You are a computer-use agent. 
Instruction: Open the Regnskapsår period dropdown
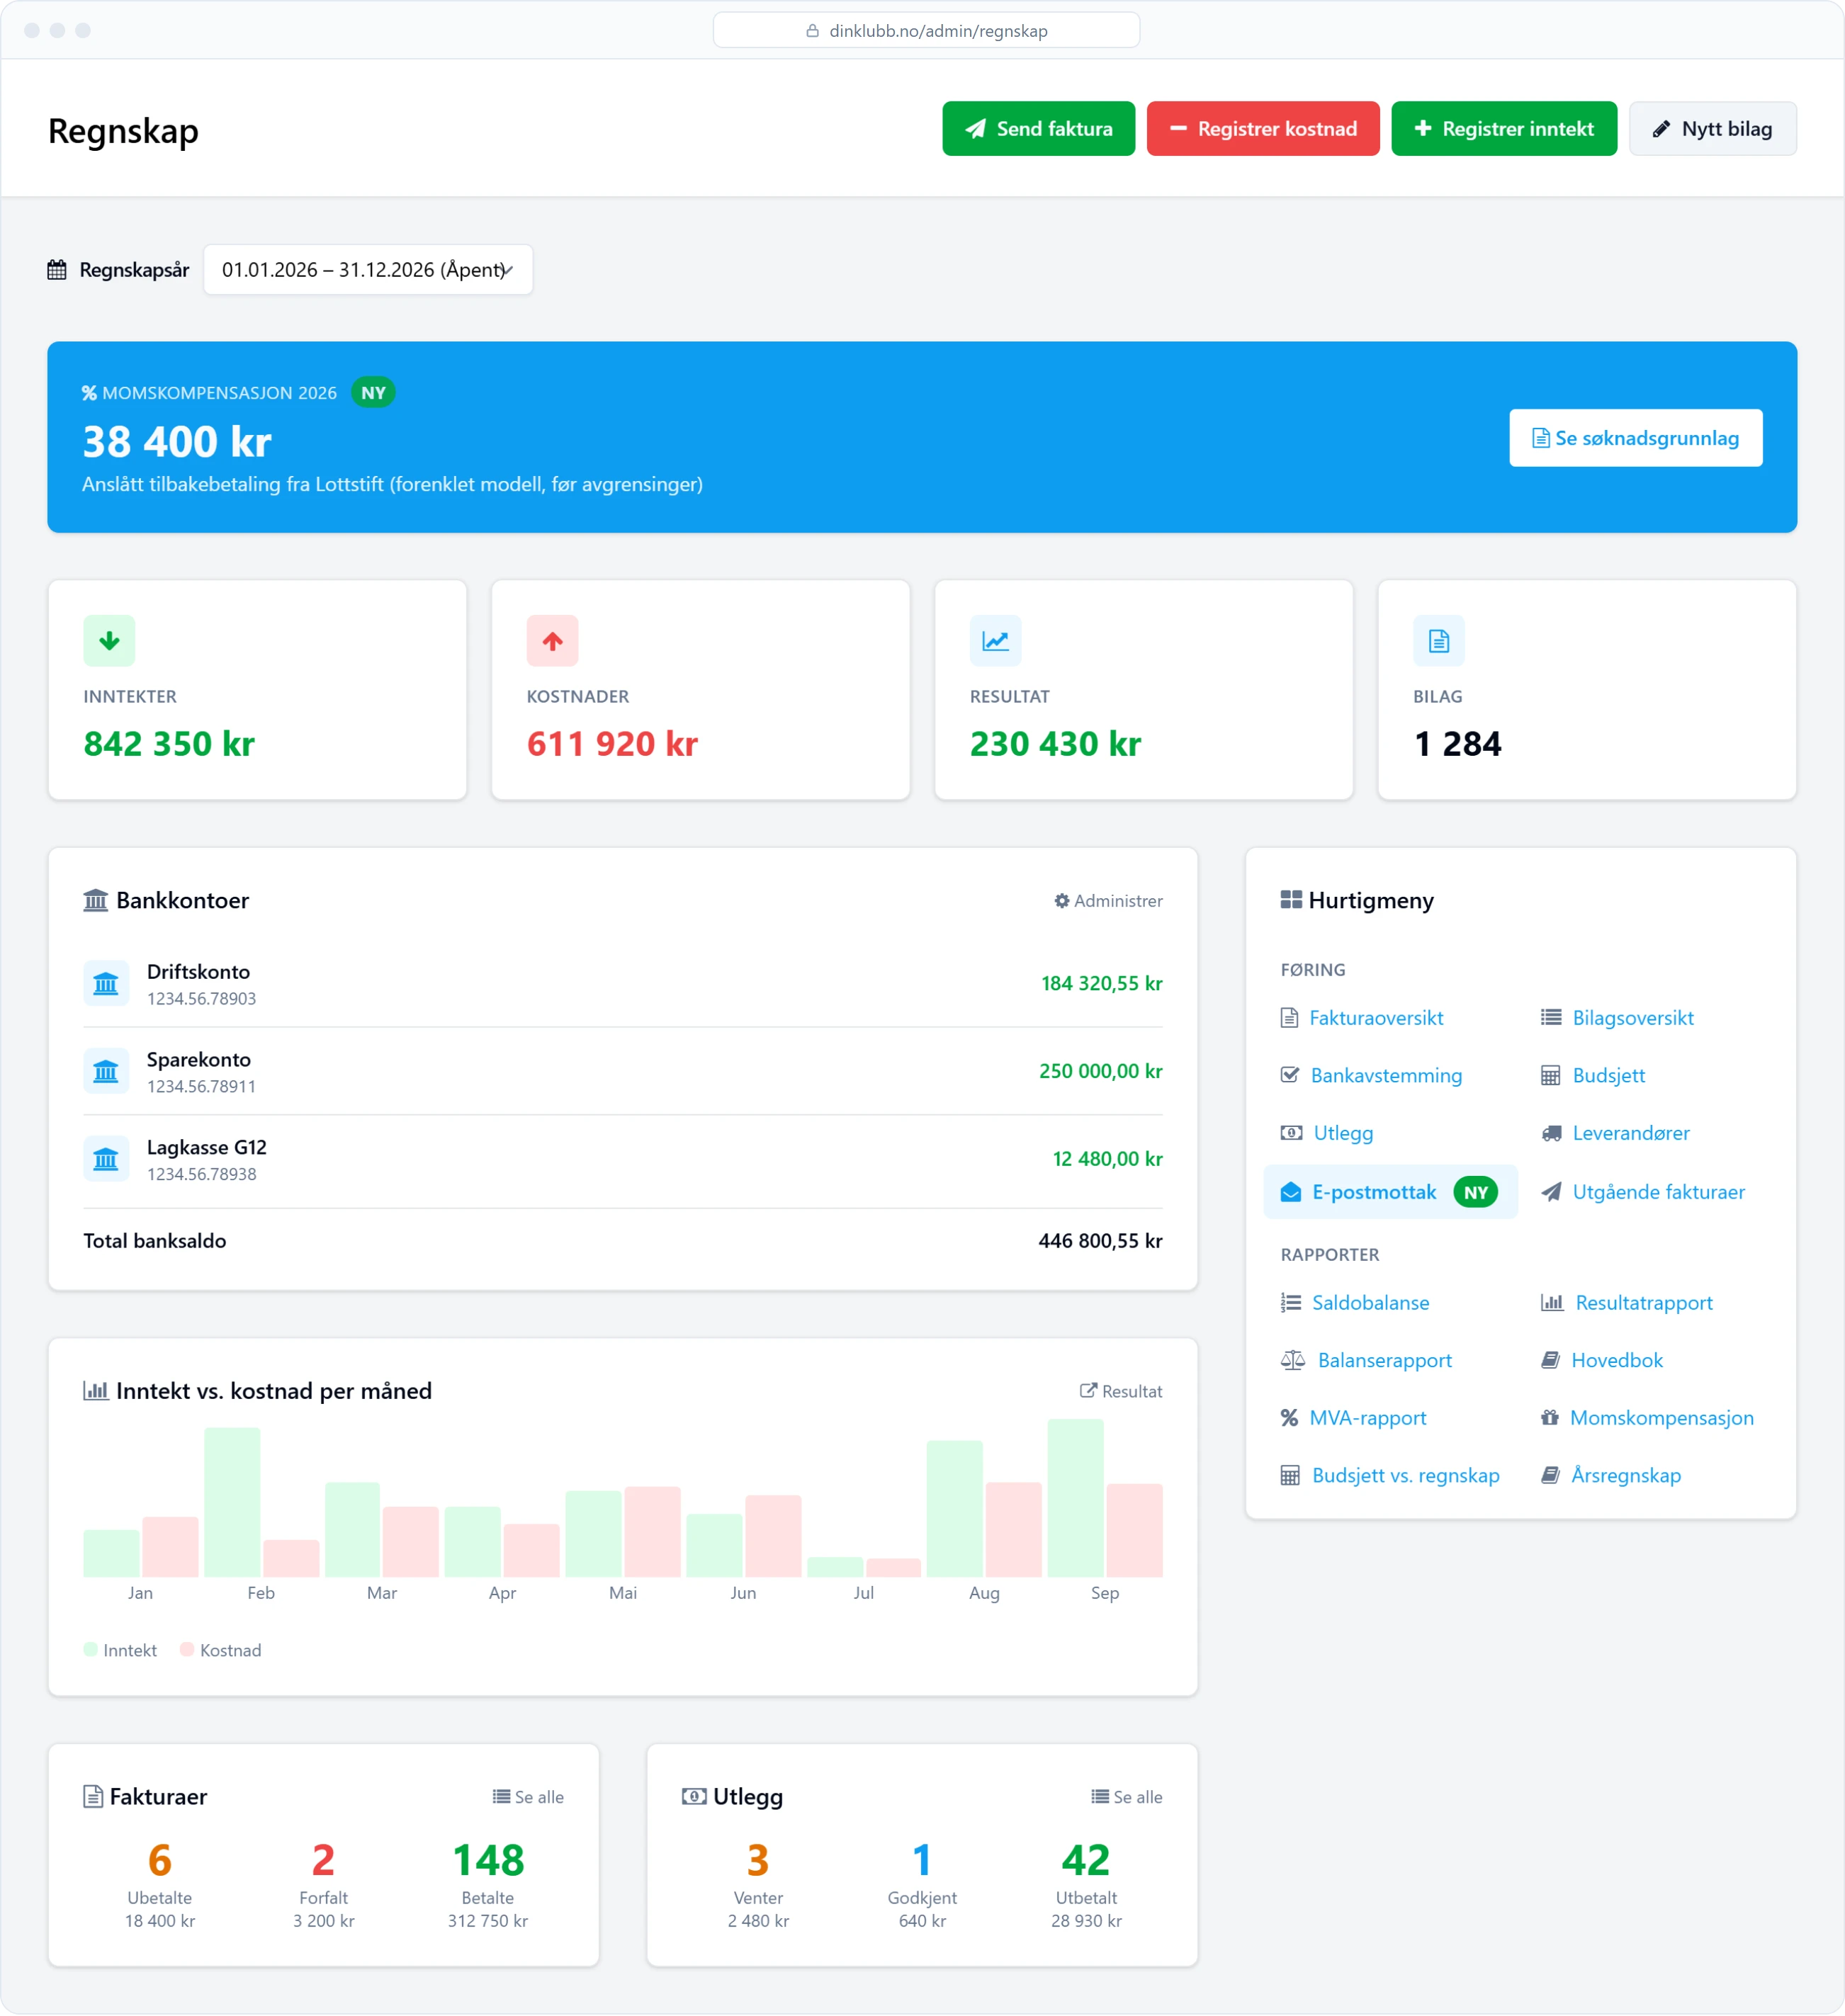(x=368, y=270)
